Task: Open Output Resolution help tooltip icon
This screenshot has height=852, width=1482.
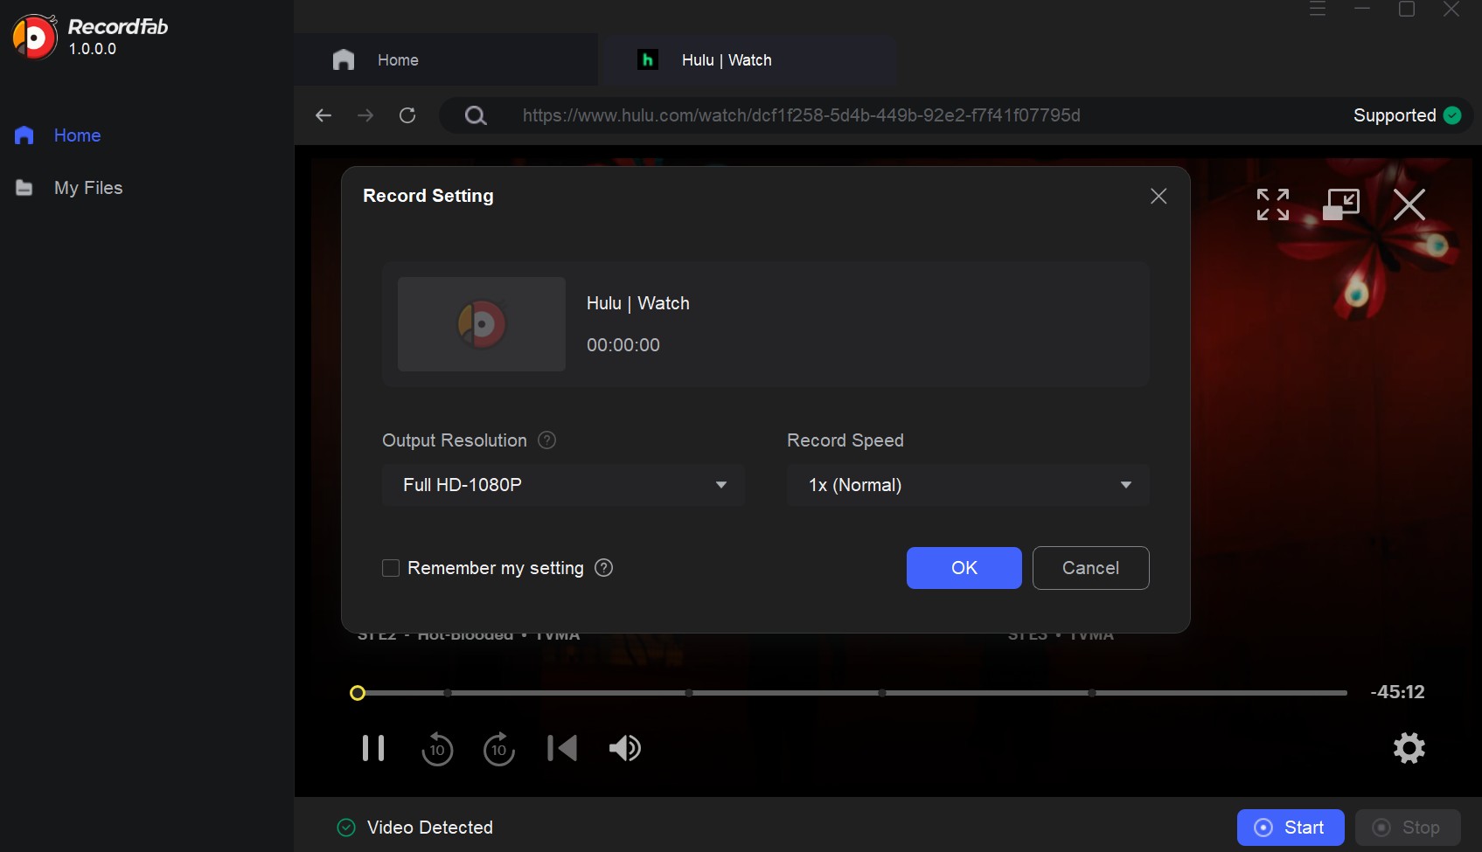Action: 546,440
